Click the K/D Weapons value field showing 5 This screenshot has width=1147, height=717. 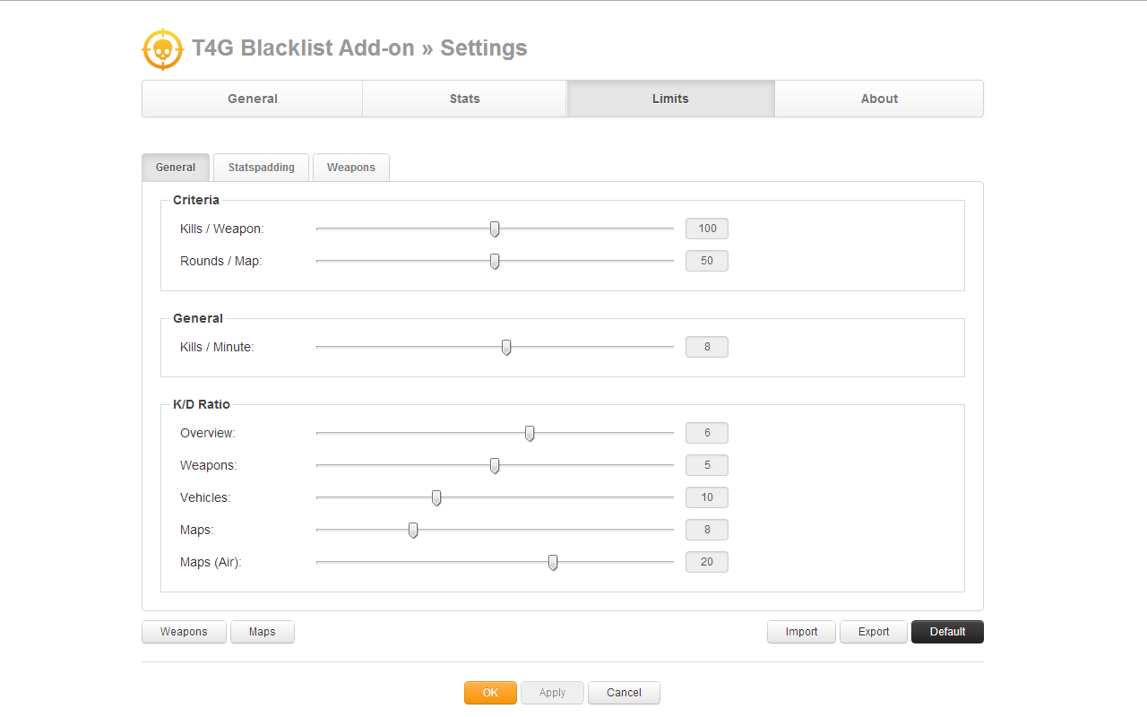[x=707, y=465]
